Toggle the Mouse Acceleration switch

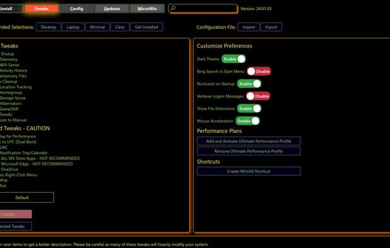click(248, 121)
